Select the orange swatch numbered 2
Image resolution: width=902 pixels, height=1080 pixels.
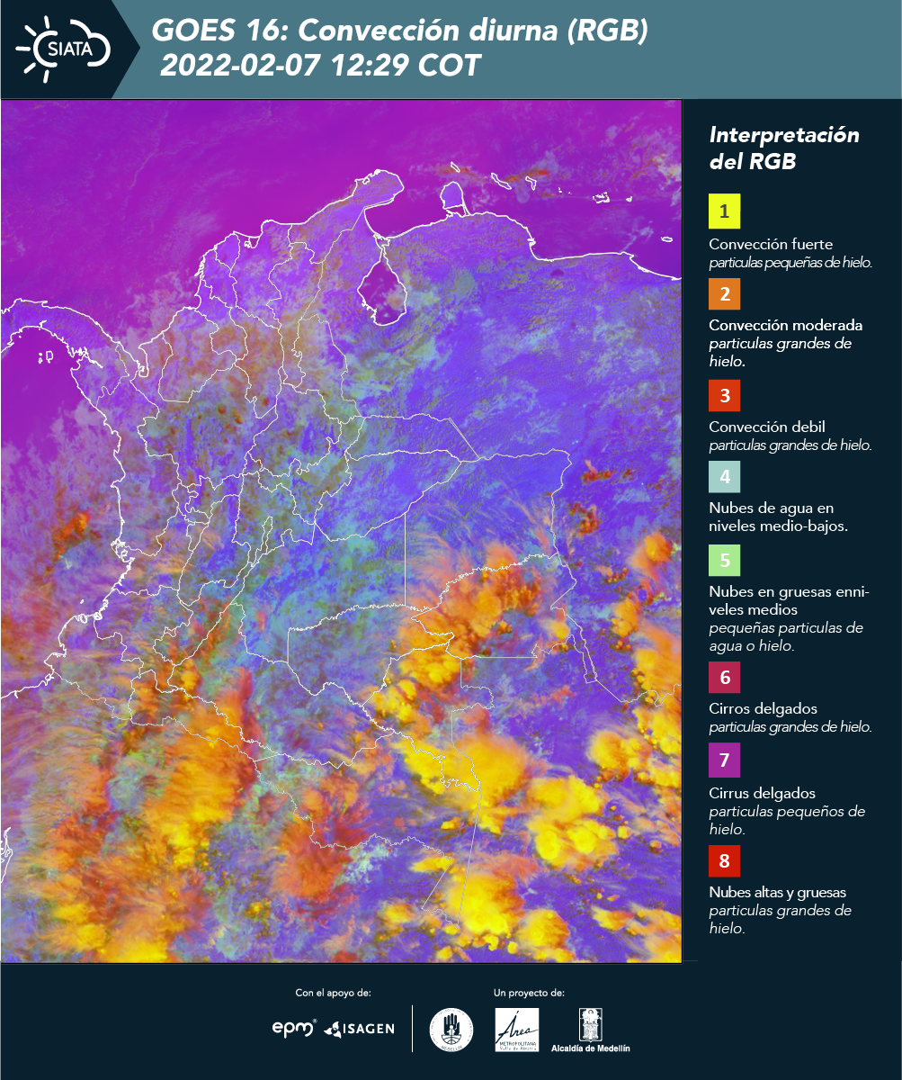click(724, 293)
